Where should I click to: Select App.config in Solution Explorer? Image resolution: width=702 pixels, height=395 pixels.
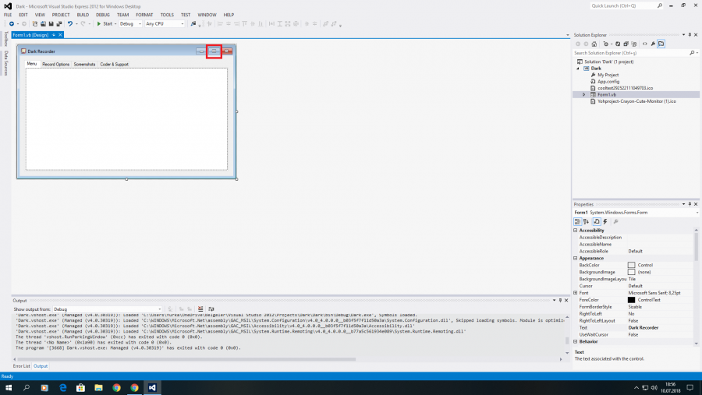pos(608,82)
